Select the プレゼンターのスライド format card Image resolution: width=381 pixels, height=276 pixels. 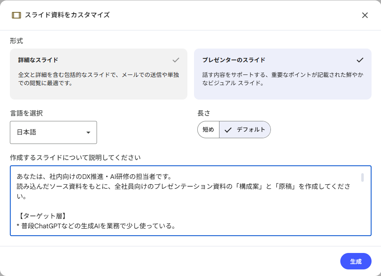pyautogui.click(x=282, y=74)
